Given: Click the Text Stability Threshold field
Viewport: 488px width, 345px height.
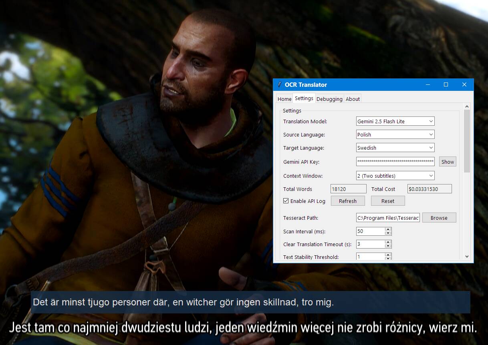Looking at the screenshot, I should coord(371,257).
